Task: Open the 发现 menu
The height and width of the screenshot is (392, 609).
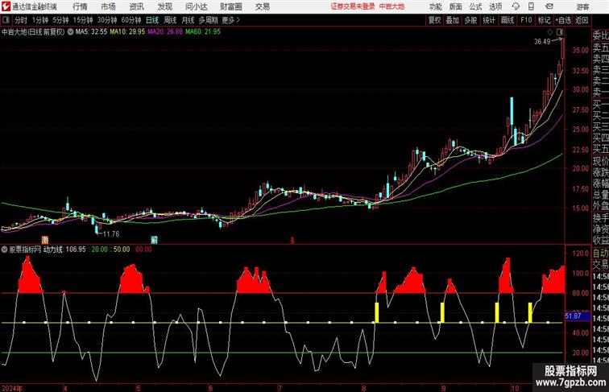Action: (x=164, y=6)
